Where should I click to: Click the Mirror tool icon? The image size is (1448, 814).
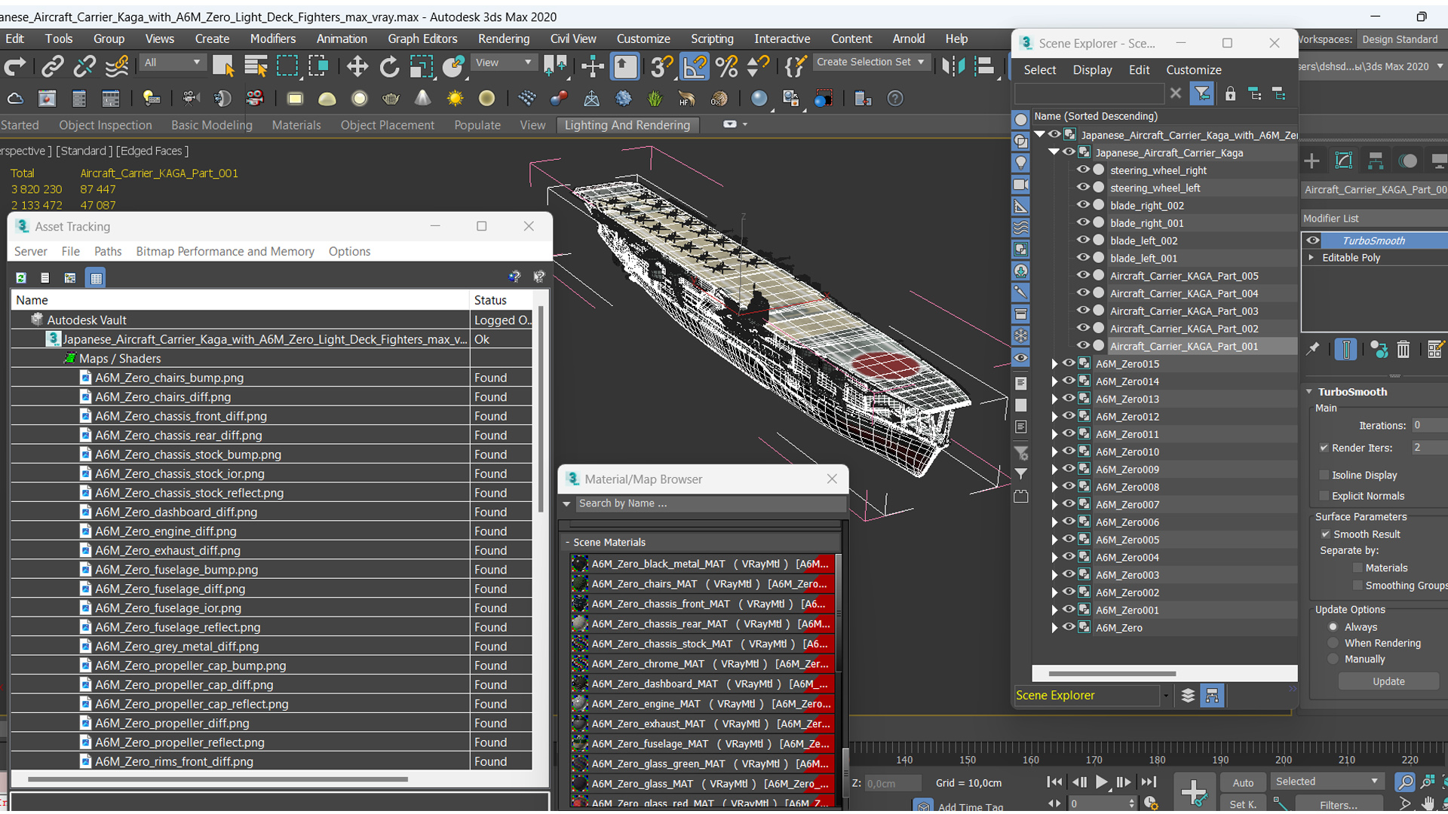pos(953,66)
